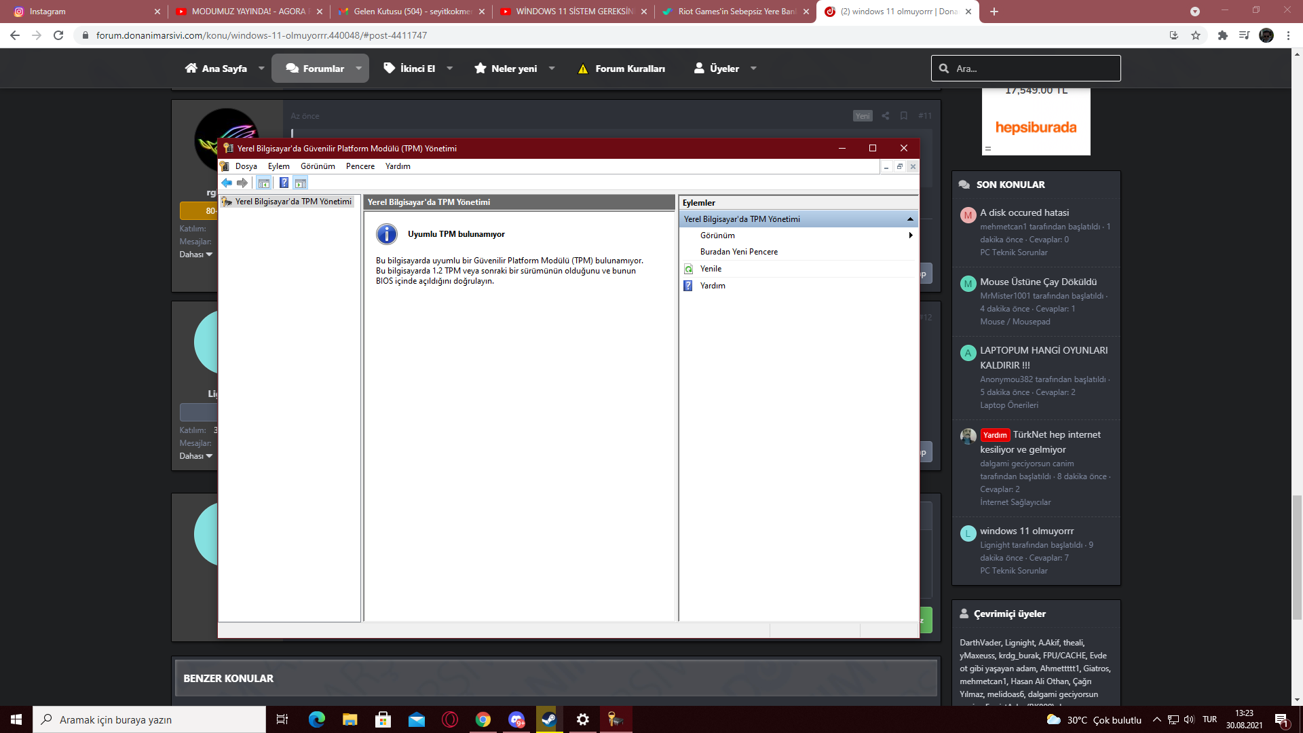Bookmark this page with the star icon
This screenshot has height=733, width=1303.
pos(1196,35)
